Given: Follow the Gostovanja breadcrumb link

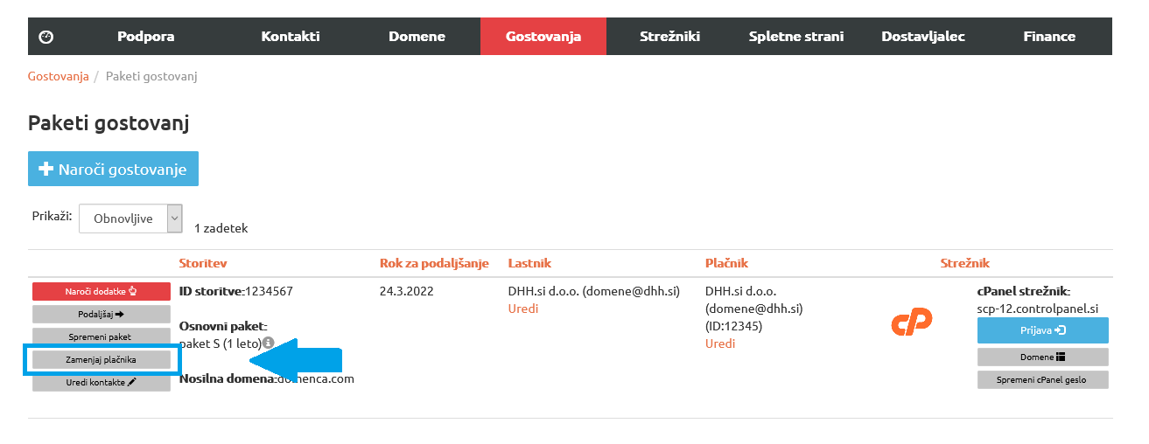Looking at the screenshot, I should coord(59,76).
